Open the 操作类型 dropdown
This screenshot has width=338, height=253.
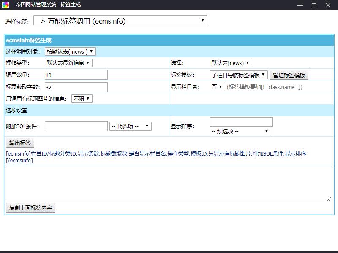pos(68,63)
